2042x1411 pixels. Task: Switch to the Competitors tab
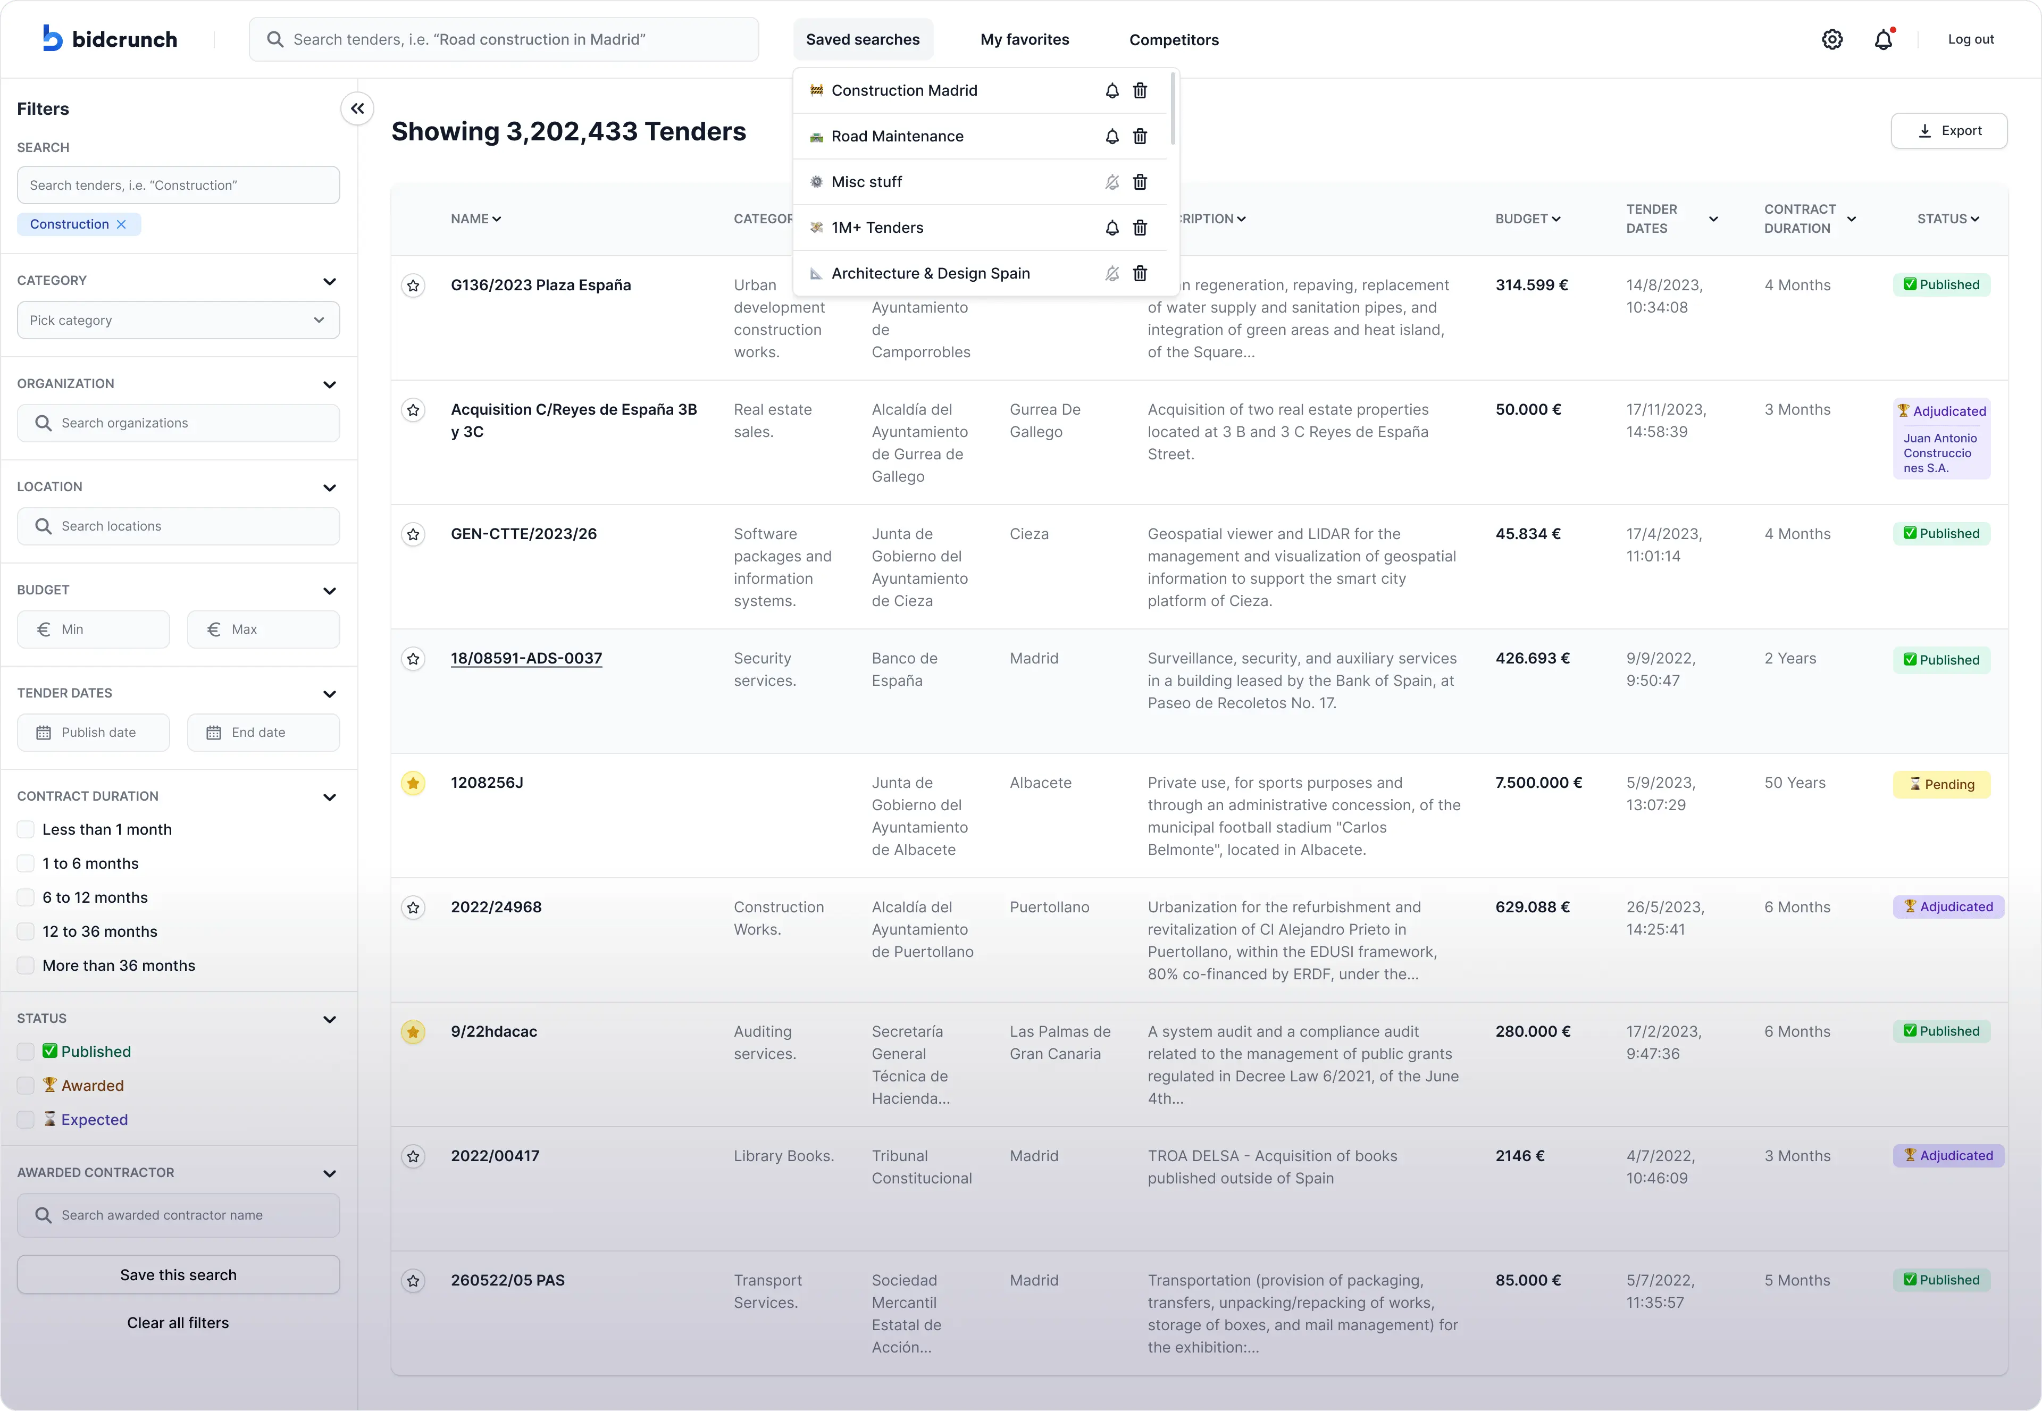tap(1174, 40)
